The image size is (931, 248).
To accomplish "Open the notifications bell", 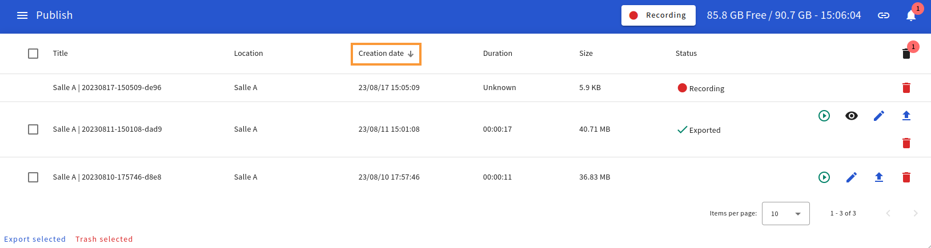I will pyautogui.click(x=911, y=15).
